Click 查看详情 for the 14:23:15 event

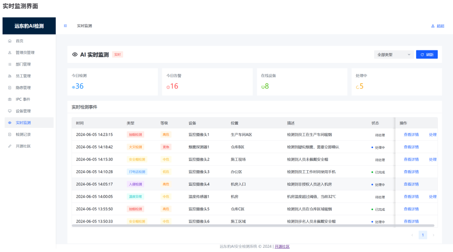click(x=411, y=135)
